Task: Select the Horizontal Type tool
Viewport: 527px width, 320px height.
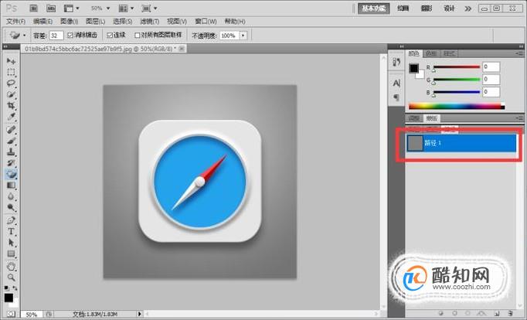Action: pyautogui.click(x=11, y=232)
